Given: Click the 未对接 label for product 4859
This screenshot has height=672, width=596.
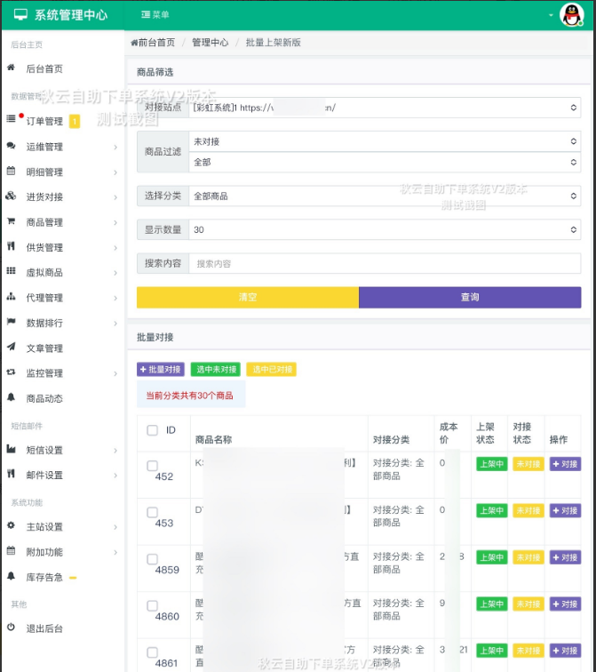Looking at the screenshot, I should click(528, 557).
